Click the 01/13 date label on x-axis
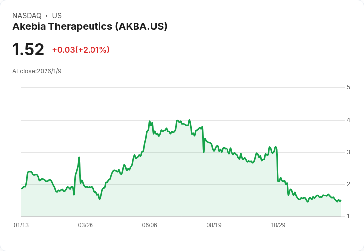 [x=21, y=225]
